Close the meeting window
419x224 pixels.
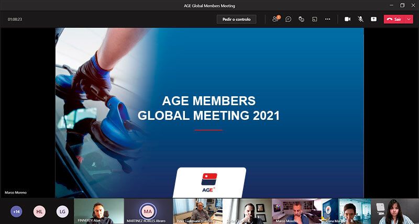tap(413, 5)
